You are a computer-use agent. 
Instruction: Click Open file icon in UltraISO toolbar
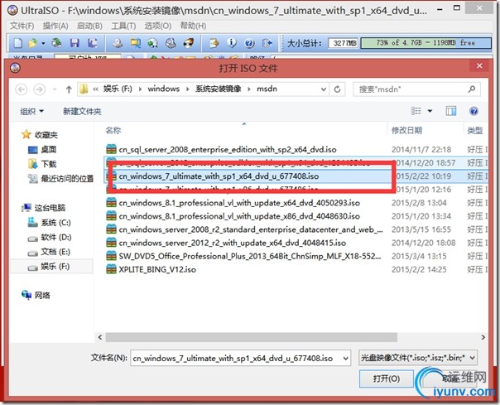[32, 43]
